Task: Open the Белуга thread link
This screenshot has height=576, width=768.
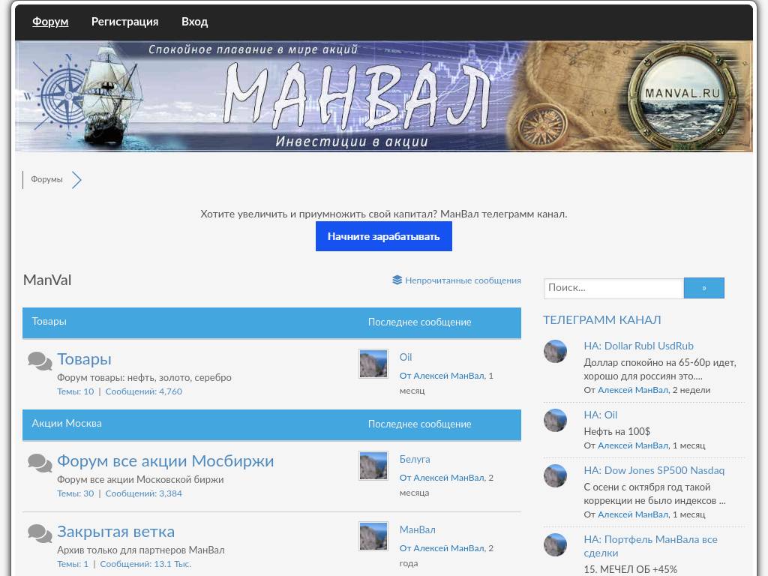Action: (x=414, y=460)
